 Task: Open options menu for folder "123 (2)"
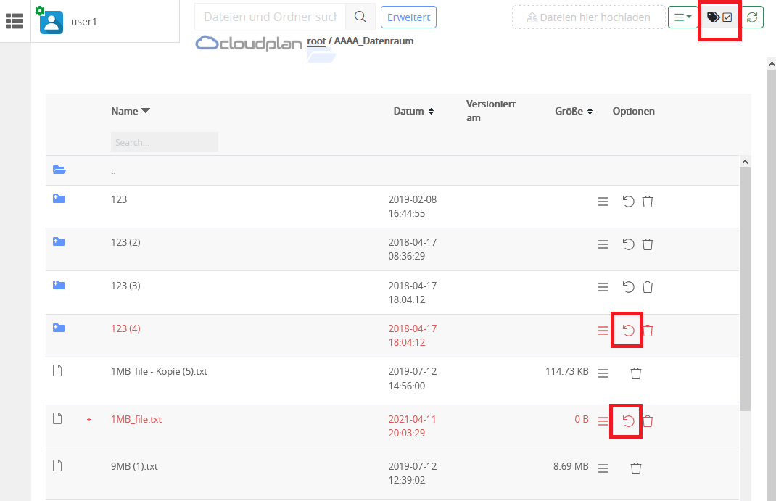(603, 244)
